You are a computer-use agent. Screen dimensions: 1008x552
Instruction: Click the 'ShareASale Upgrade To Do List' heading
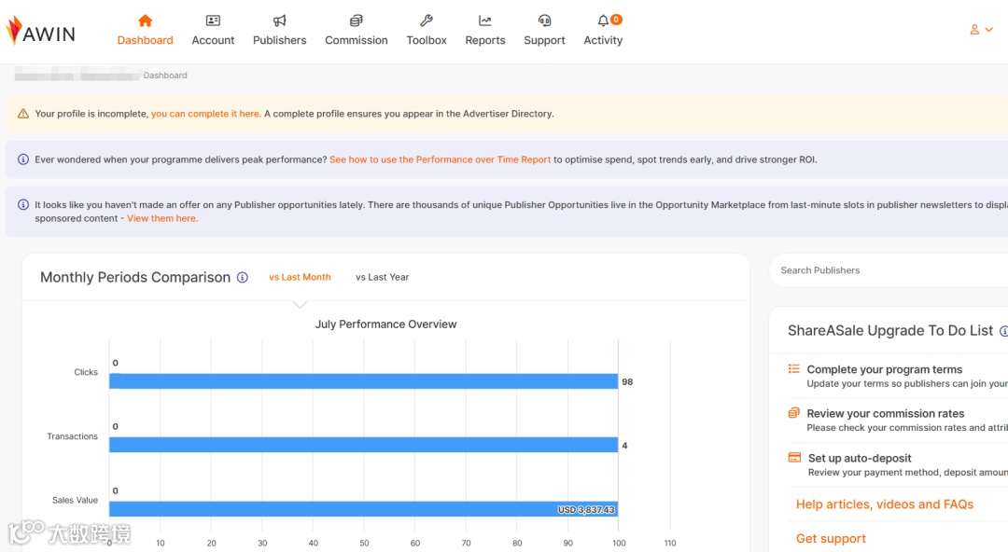[890, 331]
